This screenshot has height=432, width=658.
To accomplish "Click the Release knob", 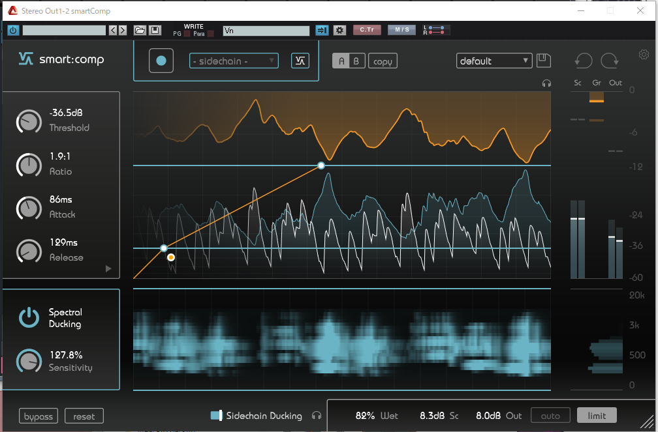I will [29, 251].
